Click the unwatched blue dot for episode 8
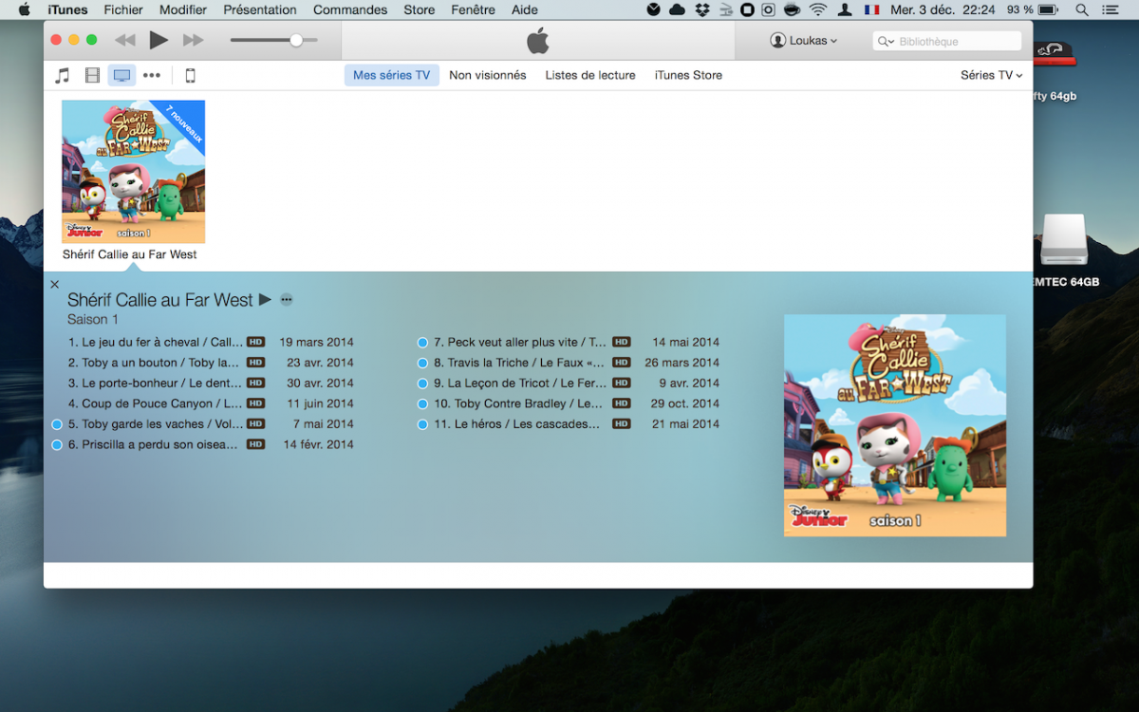This screenshot has width=1139, height=712. [x=422, y=363]
